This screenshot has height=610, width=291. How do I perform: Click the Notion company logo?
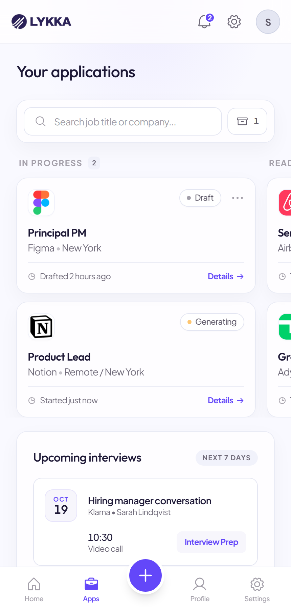41,327
